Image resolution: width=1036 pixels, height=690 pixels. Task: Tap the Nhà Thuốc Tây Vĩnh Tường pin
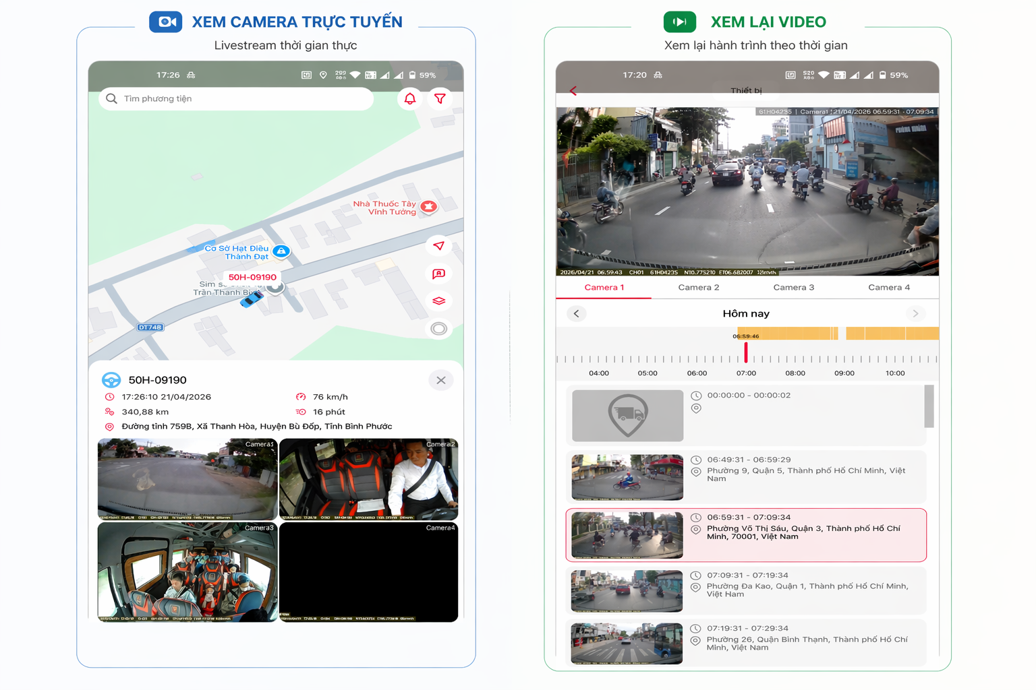pos(429,206)
